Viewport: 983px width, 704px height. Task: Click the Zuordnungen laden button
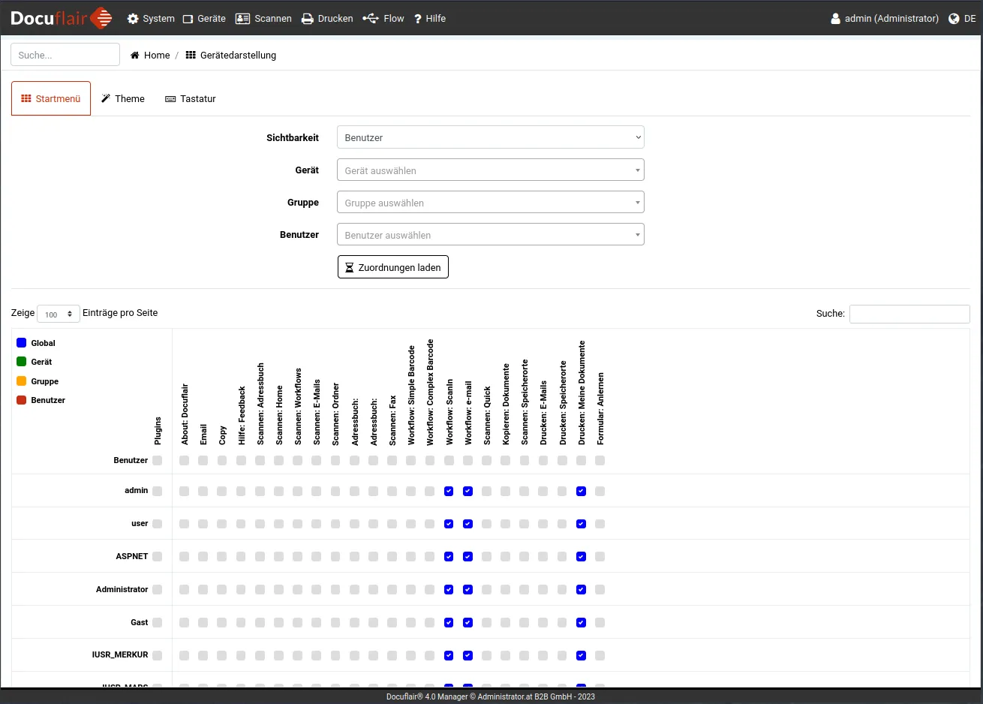click(x=392, y=267)
